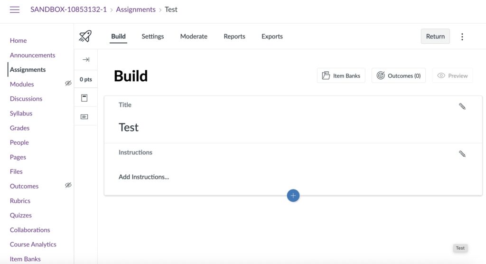Collapse the item navigator with the arrow icon
486x264 pixels.
click(x=86, y=59)
